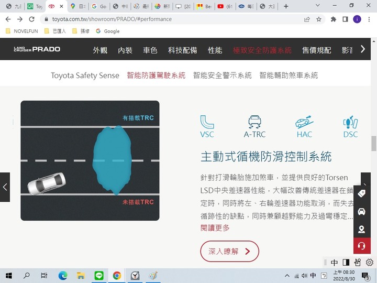Click the 閱讀更多 link

[215, 227]
